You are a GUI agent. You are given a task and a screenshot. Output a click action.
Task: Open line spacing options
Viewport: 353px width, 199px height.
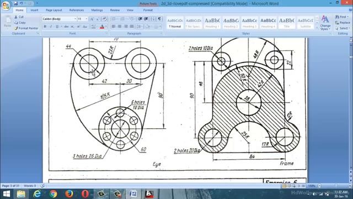140,27
